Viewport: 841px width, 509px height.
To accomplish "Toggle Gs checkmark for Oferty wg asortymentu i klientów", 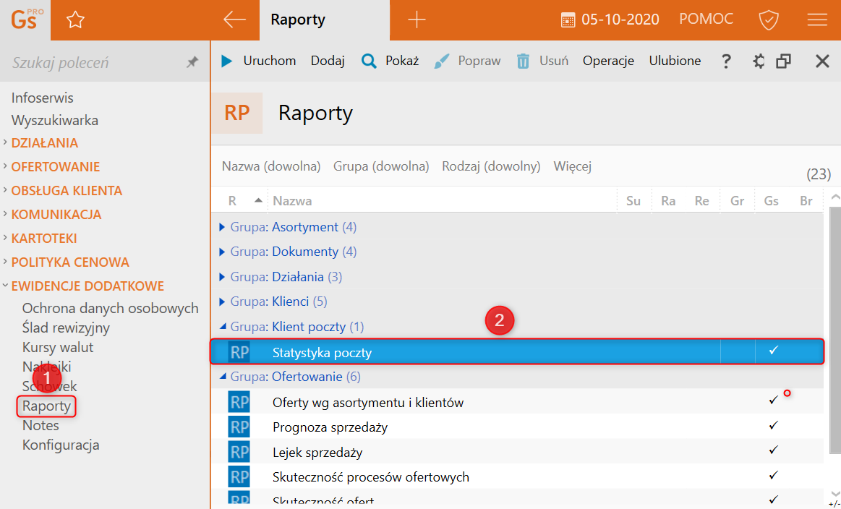I will (x=773, y=400).
